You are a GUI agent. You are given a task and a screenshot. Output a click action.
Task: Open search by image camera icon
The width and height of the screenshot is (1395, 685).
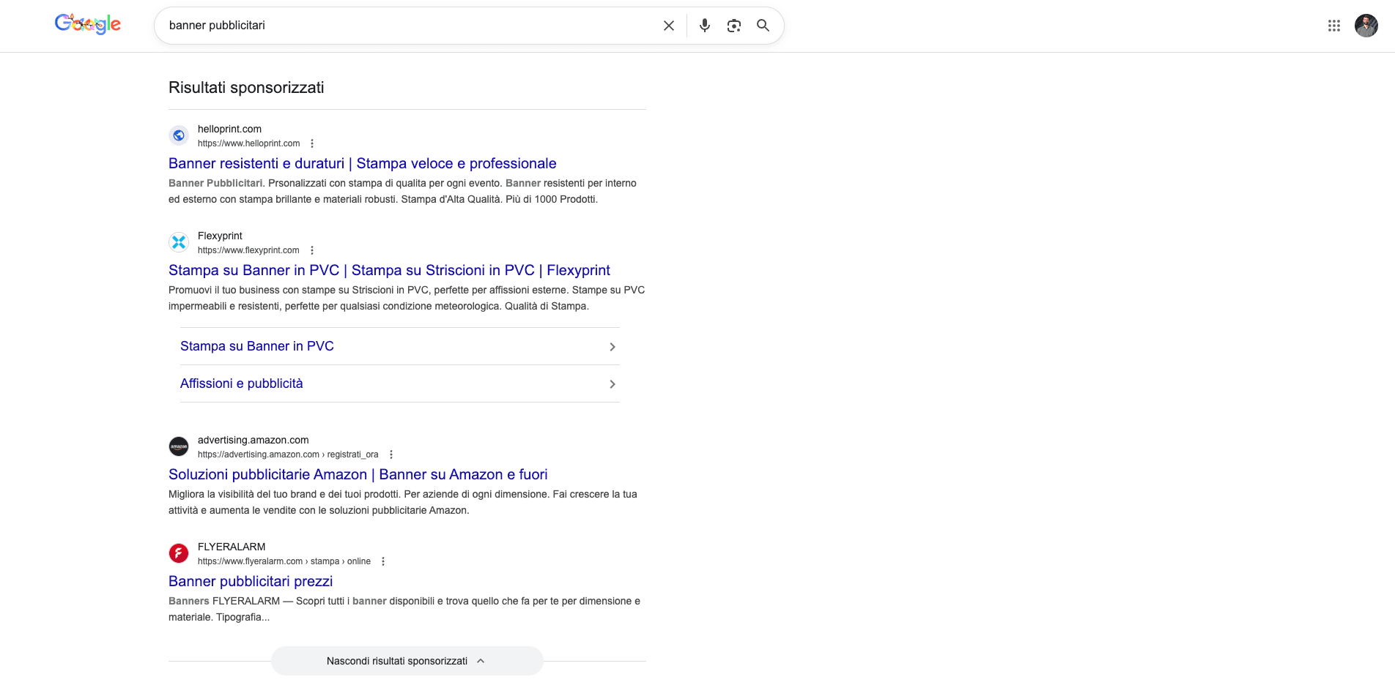[734, 26]
